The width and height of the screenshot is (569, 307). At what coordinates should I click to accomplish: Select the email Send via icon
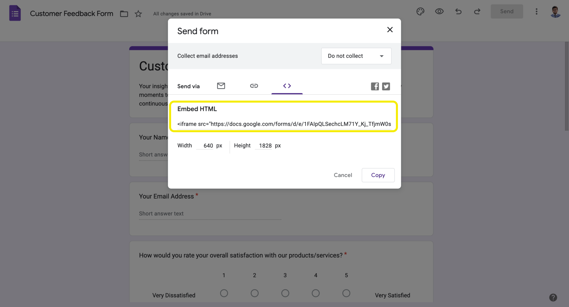[221, 86]
